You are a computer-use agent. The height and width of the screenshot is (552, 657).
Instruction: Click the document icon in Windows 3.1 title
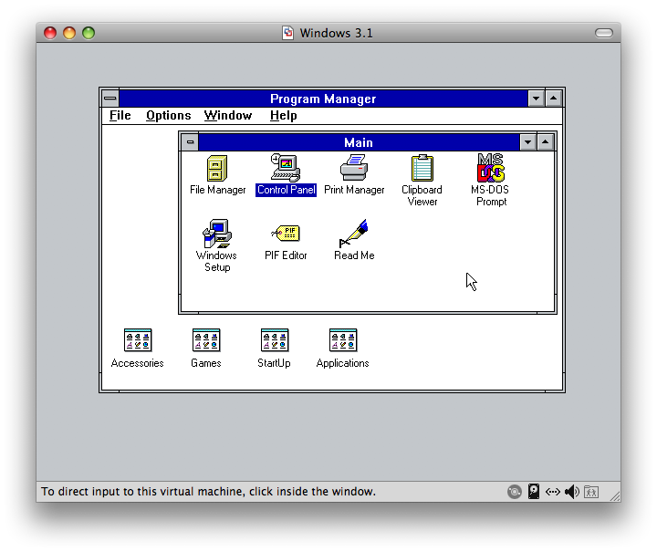coord(287,33)
